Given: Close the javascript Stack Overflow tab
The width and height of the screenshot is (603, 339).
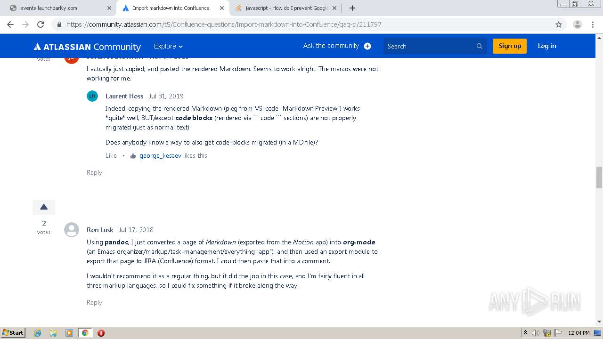Looking at the screenshot, I should point(334,8).
